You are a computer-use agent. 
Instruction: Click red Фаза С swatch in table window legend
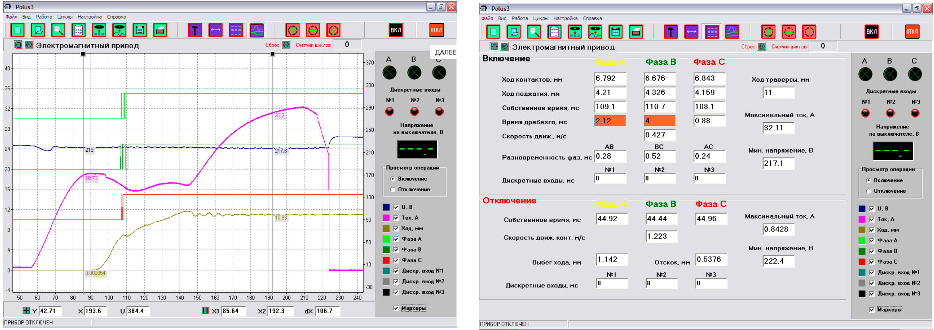click(x=862, y=262)
